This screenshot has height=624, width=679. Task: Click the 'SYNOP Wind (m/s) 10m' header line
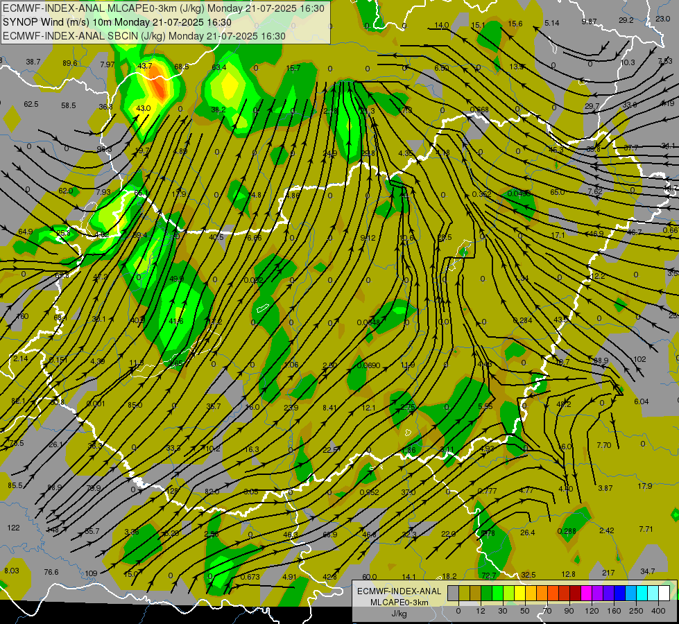117,22
